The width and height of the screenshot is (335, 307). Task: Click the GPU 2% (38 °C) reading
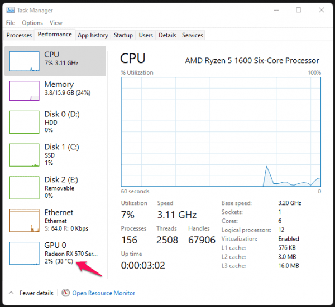59,261
